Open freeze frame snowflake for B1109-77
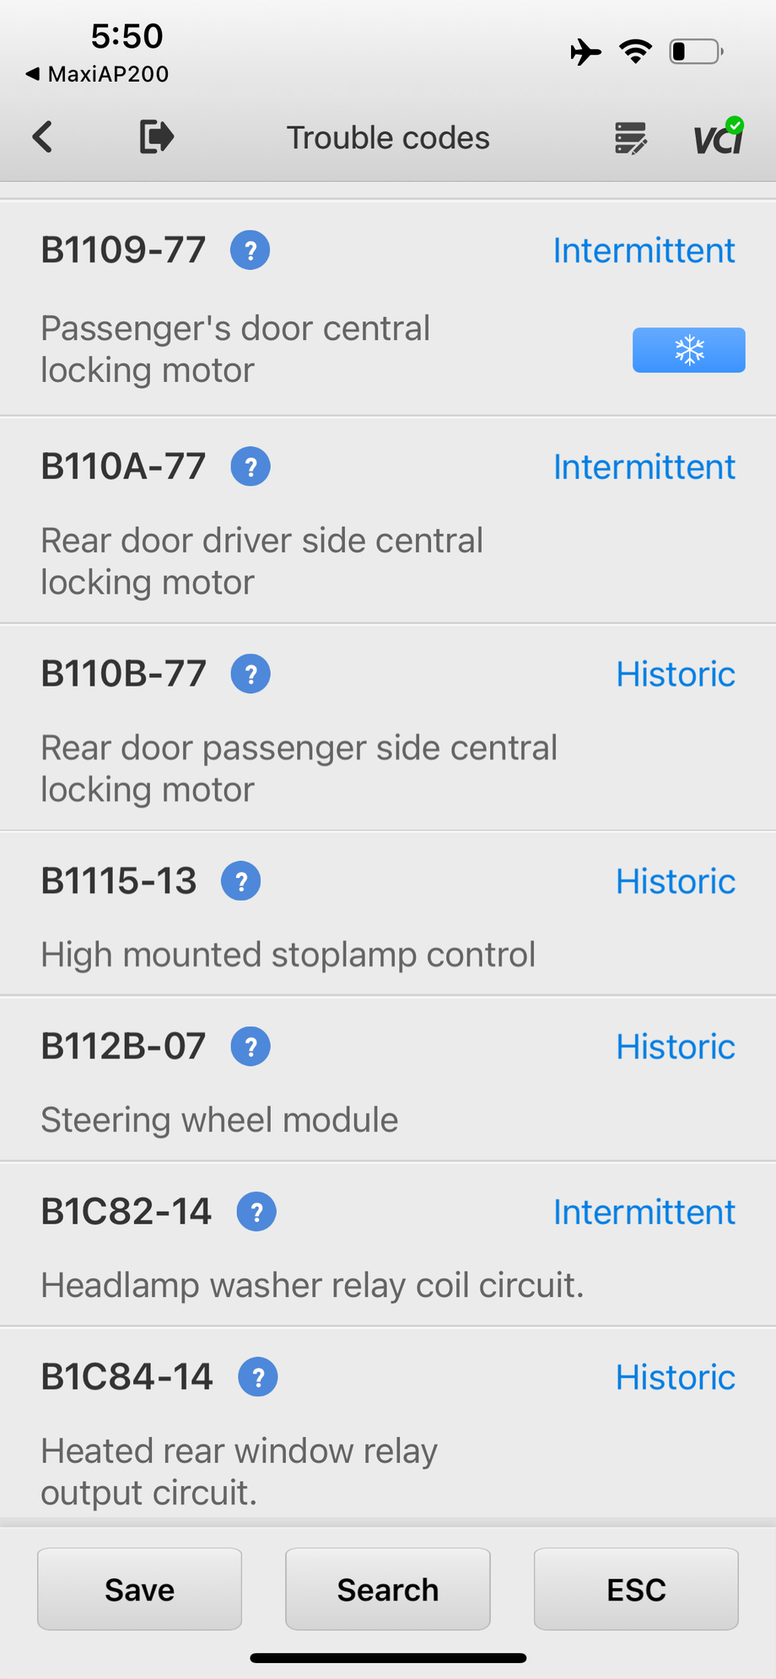Image resolution: width=776 pixels, height=1679 pixels. pyautogui.click(x=688, y=350)
